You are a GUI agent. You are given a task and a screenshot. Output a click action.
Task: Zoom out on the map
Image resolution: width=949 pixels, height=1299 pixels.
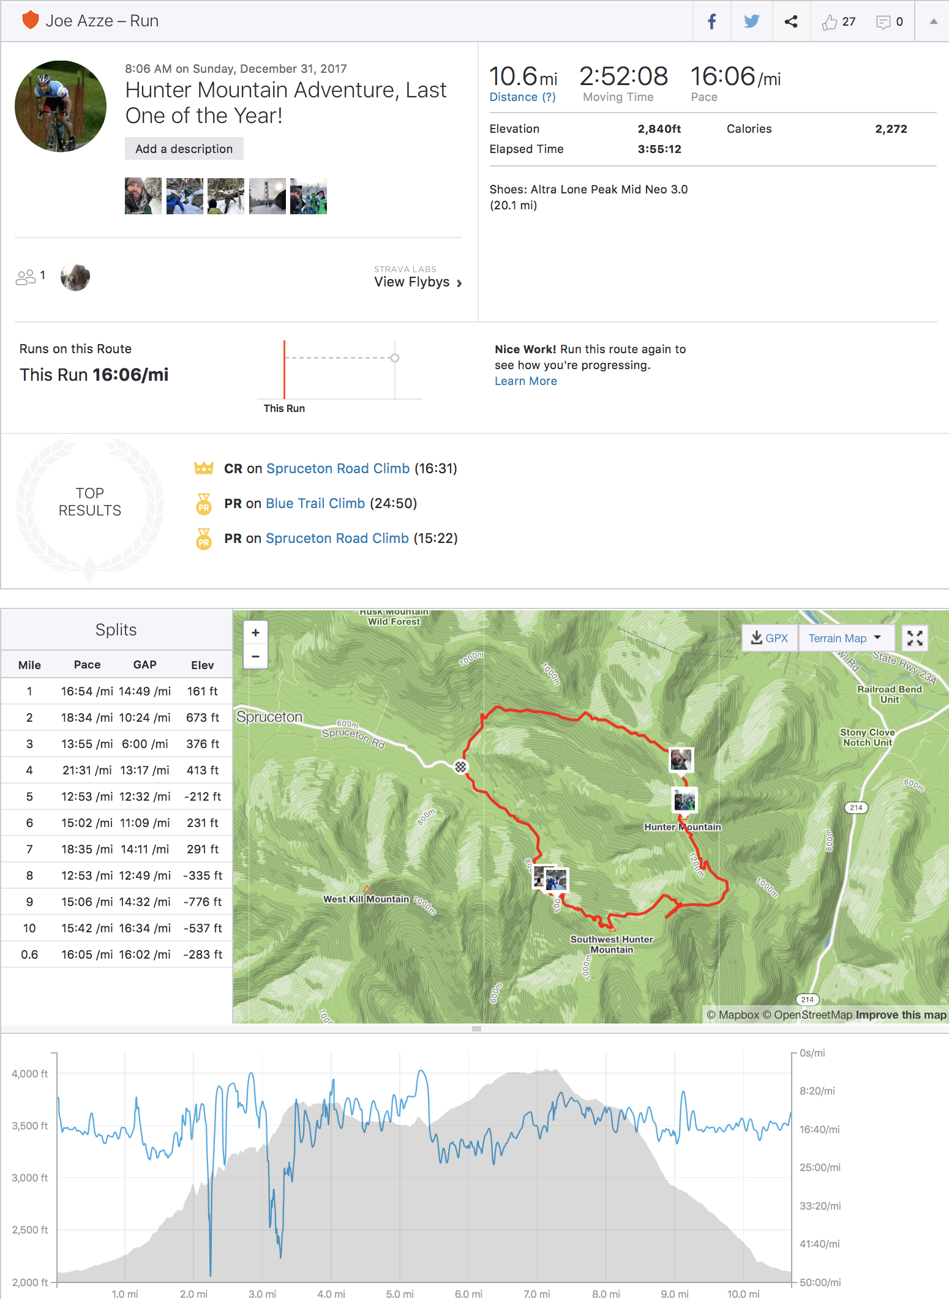coord(256,656)
